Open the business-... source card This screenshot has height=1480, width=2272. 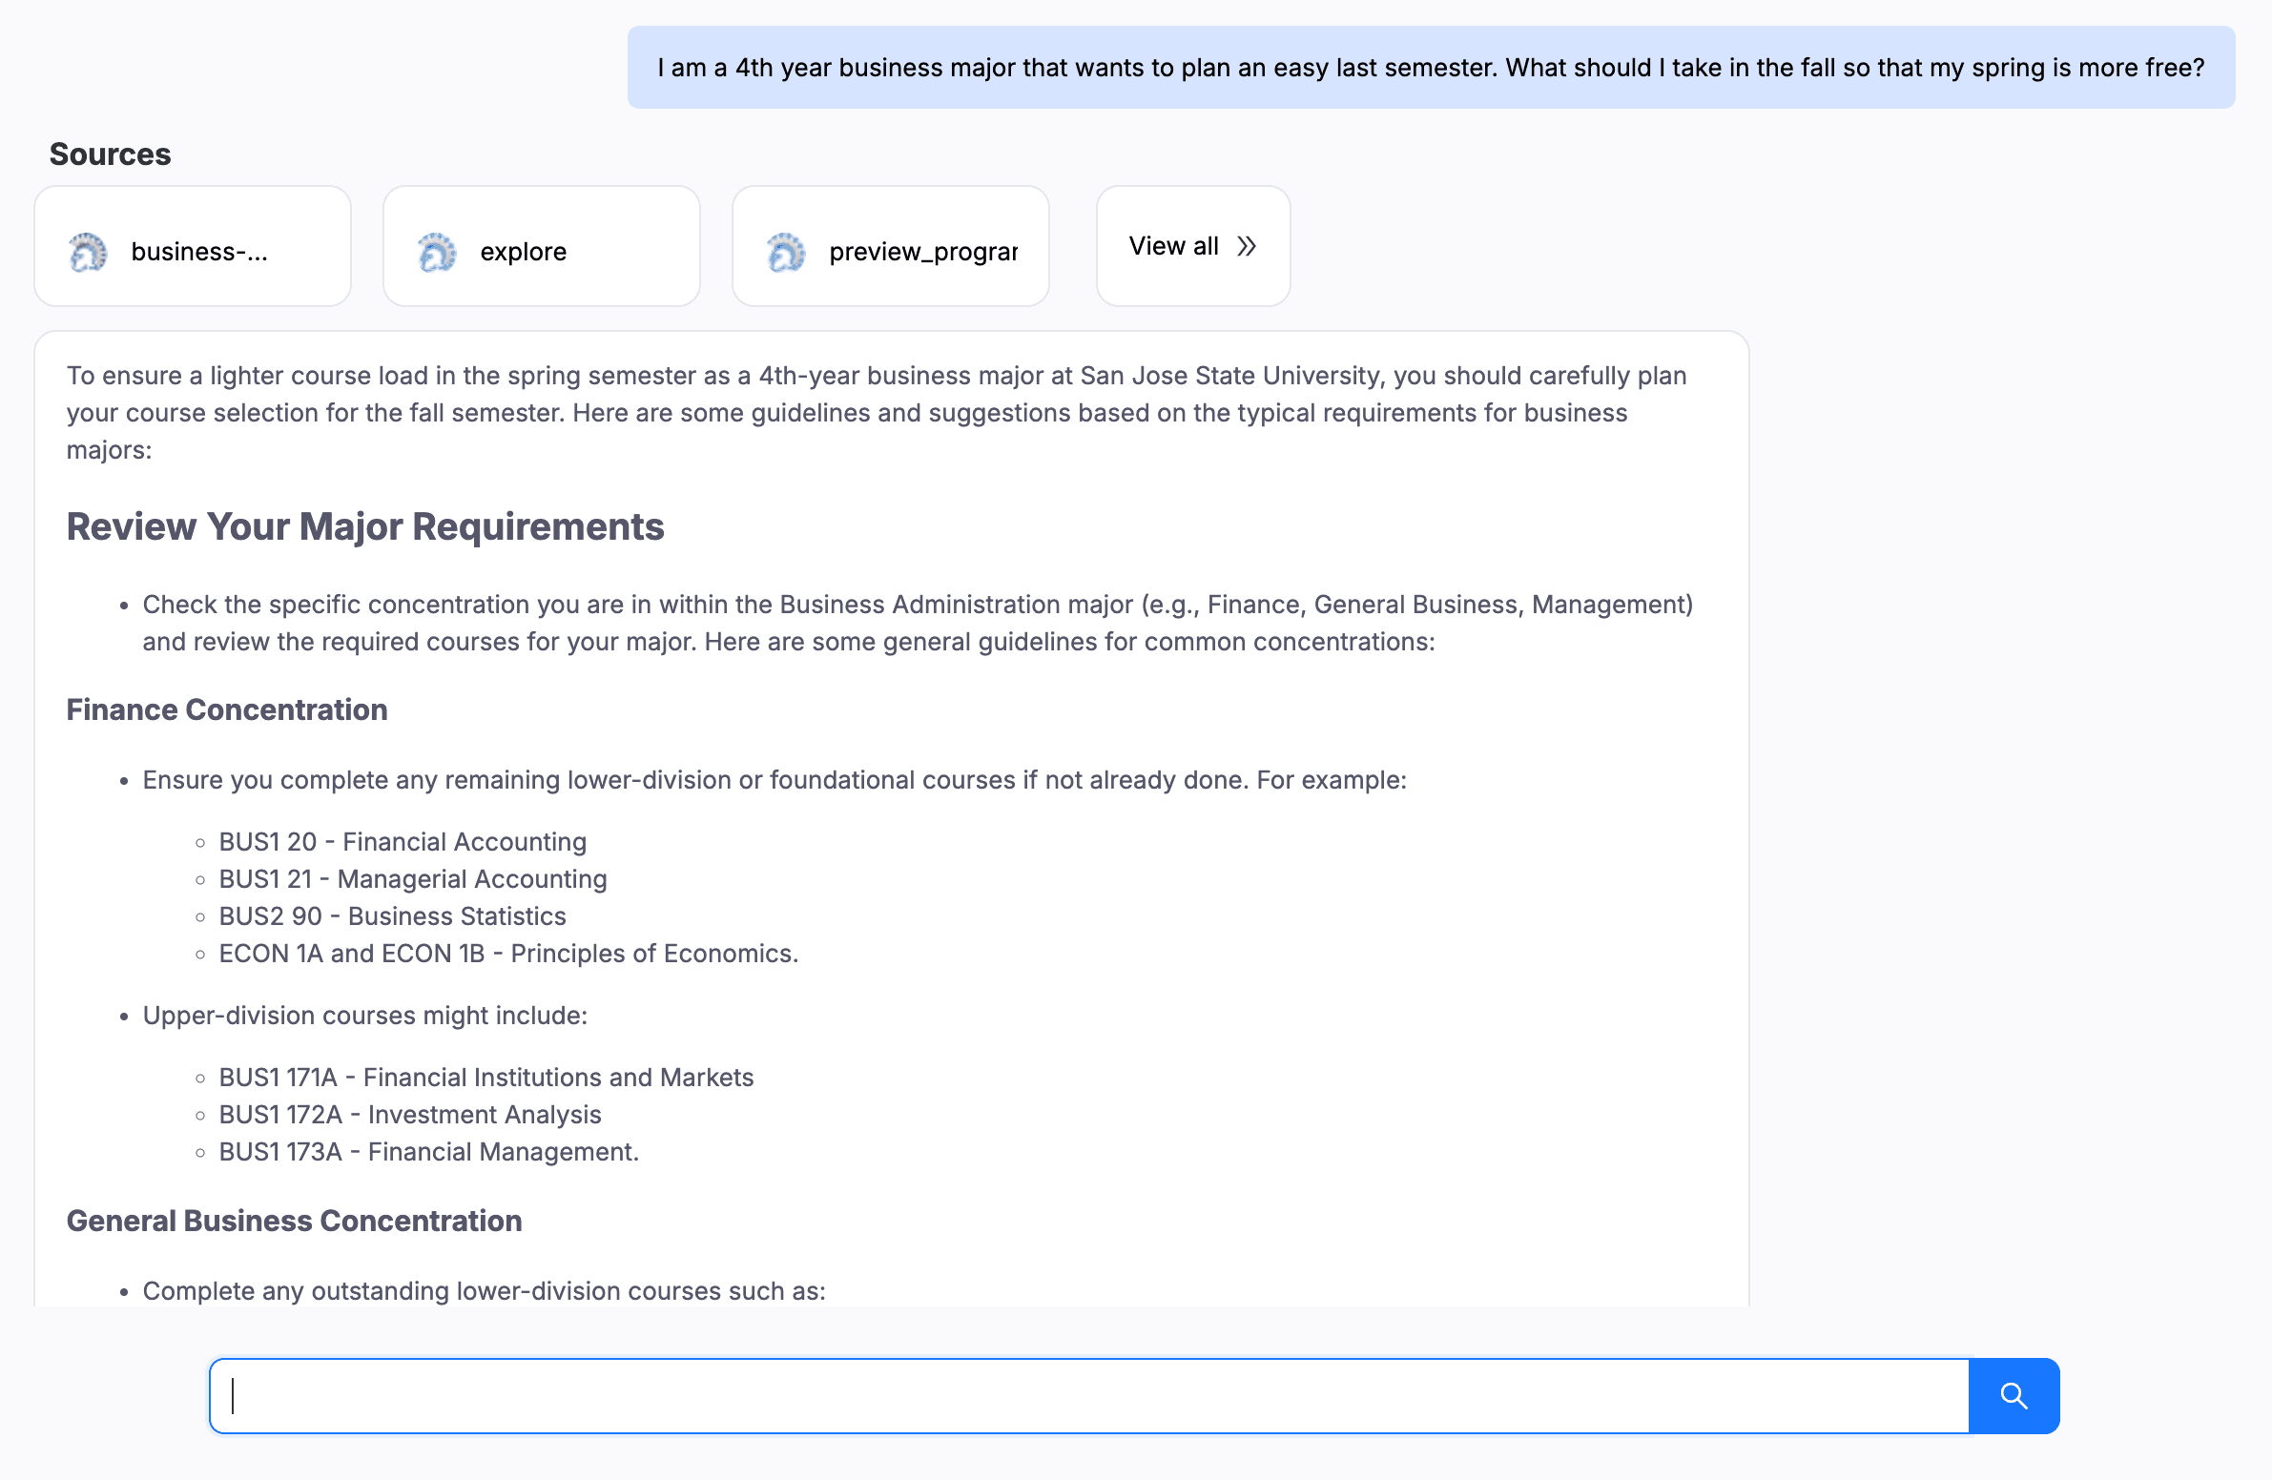[x=191, y=245]
